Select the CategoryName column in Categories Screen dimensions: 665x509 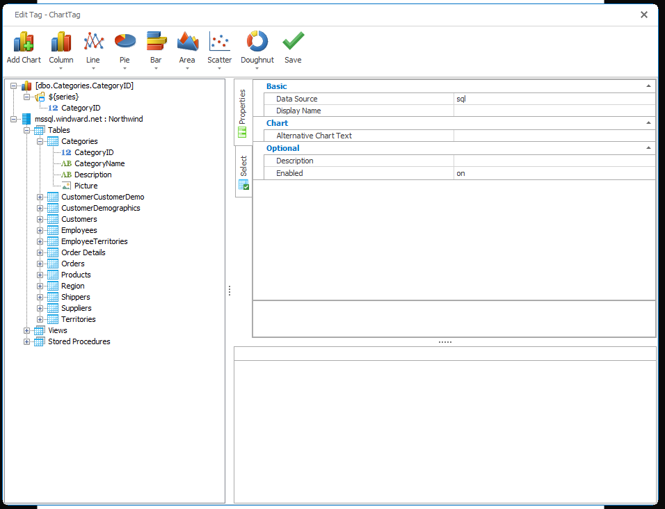(x=99, y=163)
